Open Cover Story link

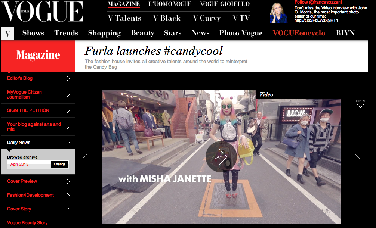19,209
